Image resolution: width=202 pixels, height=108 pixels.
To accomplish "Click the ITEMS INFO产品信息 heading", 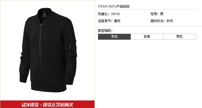I will pyautogui.click(x=114, y=6).
